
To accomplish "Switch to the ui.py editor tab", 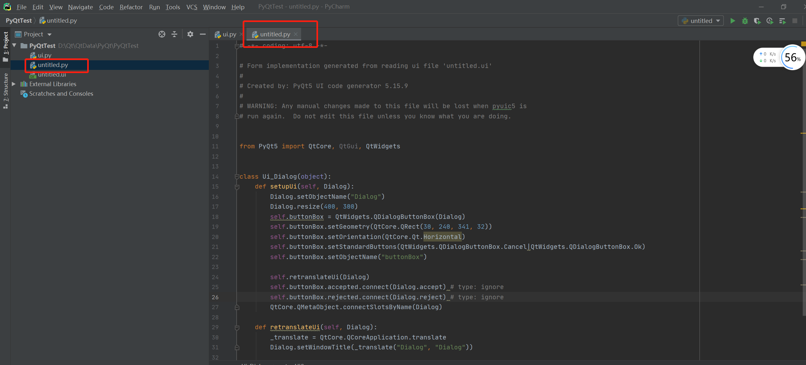I will point(229,34).
